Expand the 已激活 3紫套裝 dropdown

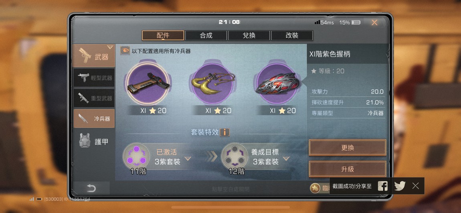click(188, 159)
